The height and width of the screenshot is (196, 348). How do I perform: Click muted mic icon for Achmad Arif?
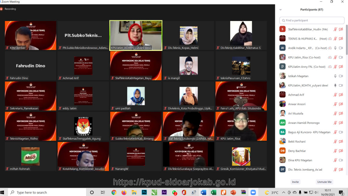click(x=335, y=95)
